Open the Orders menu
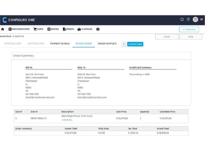The height and width of the screenshot is (154, 205). pyautogui.click(x=68, y=29)
